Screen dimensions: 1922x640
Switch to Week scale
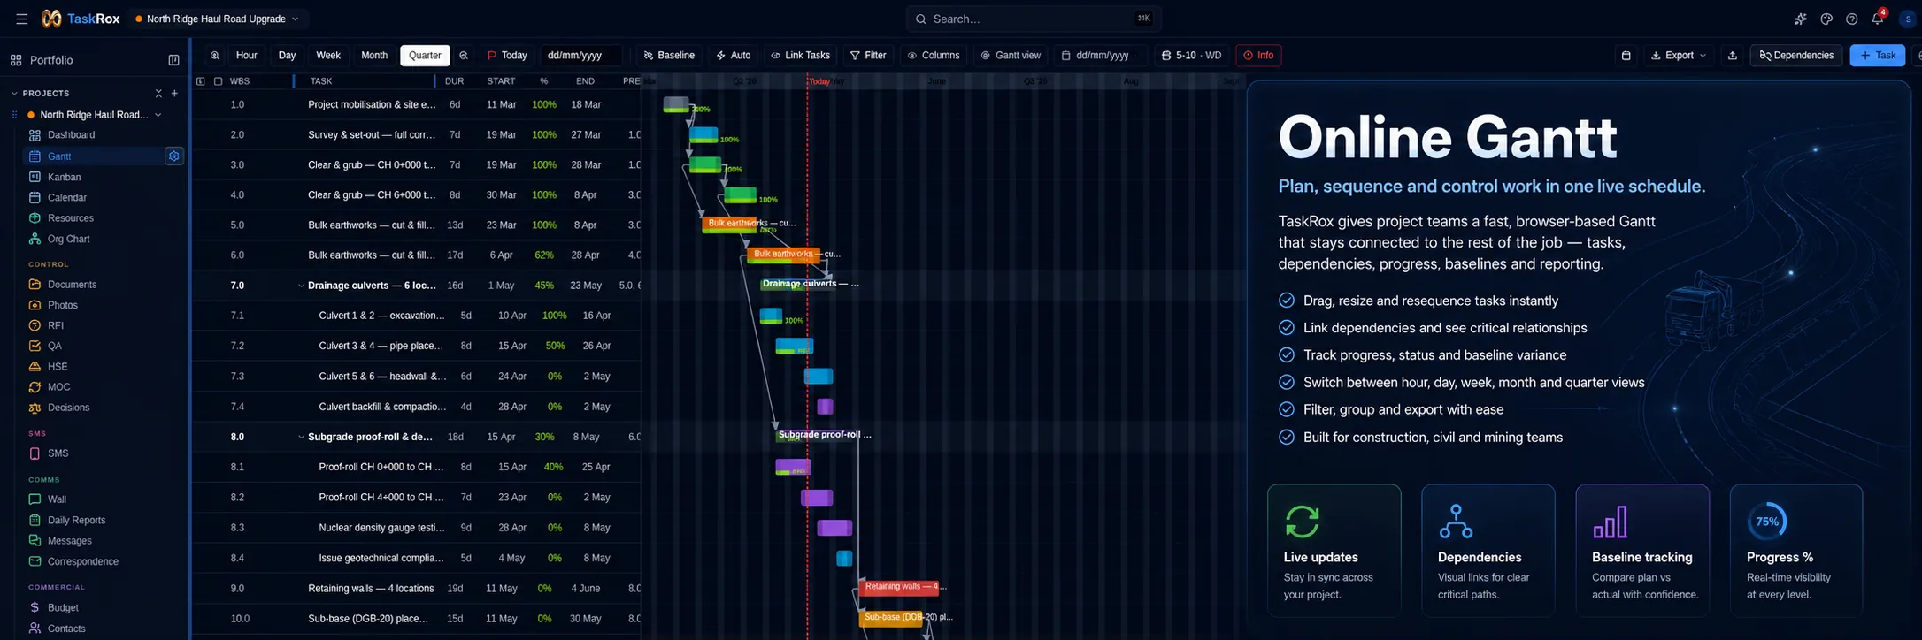point(328,56)
